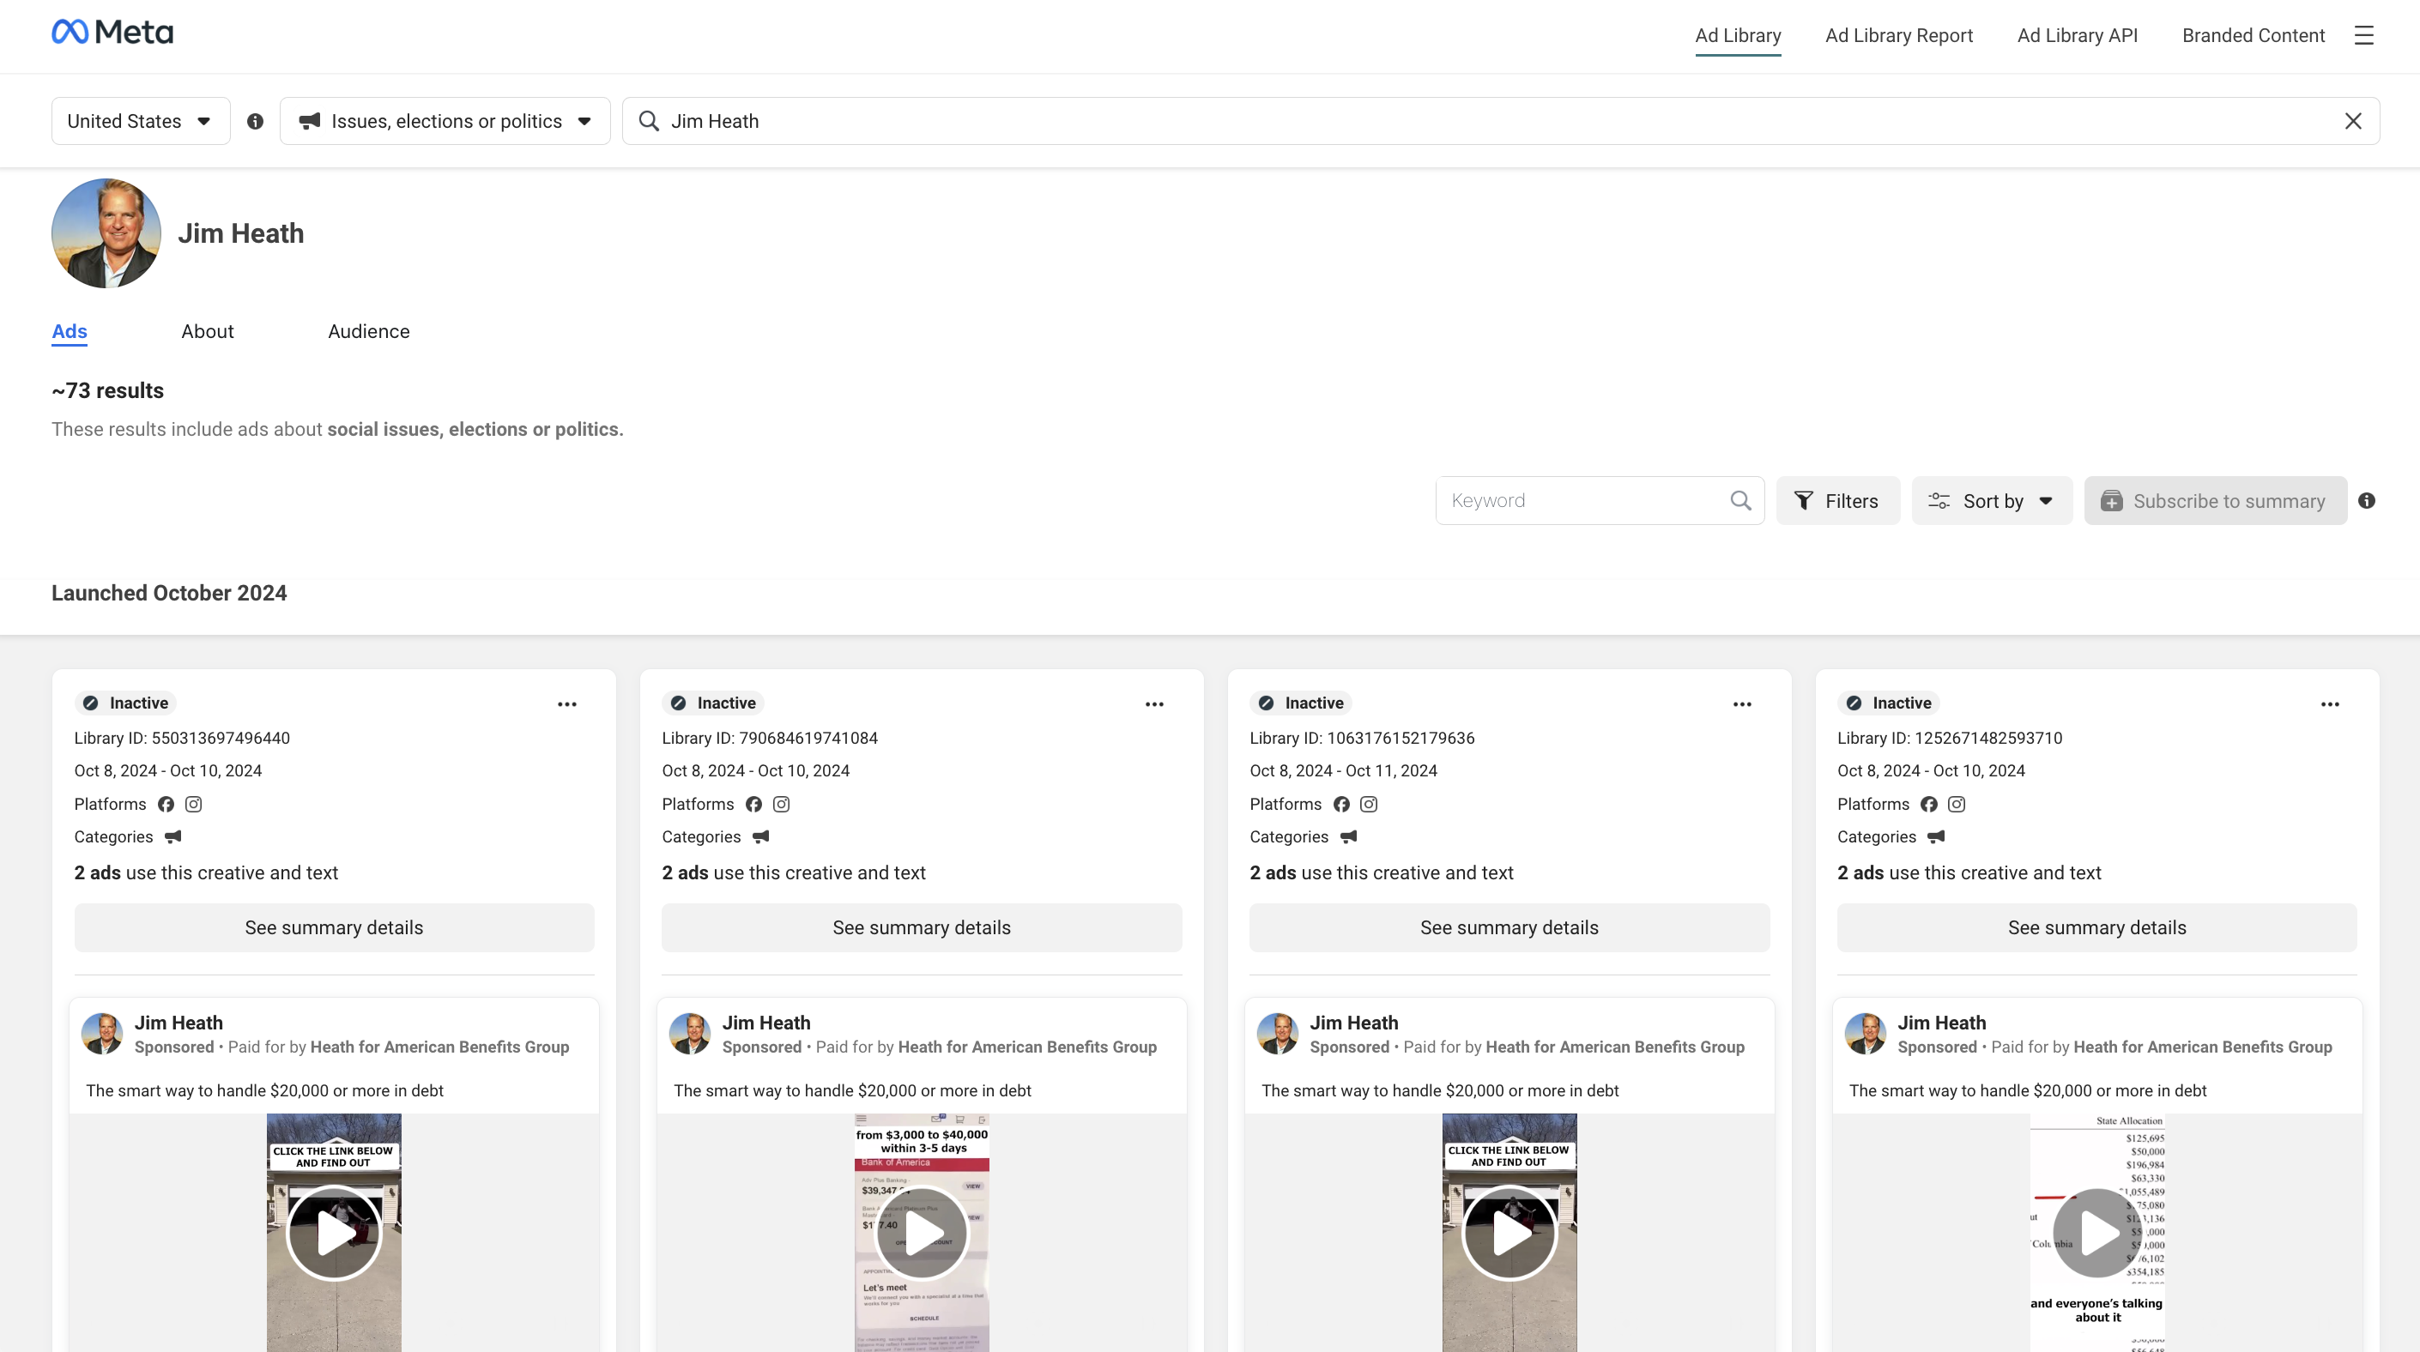
Task: Clear the Jim Heath search with X
Action: (2352, 121)
